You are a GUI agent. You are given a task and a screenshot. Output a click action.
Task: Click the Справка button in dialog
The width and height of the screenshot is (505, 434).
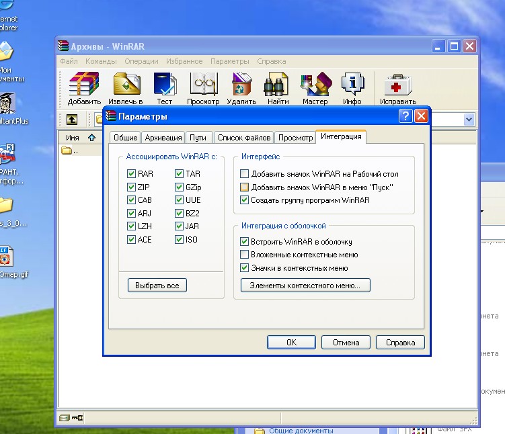(400, 343)
